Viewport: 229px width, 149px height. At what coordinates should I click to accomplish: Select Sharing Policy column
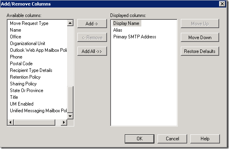click(23, 84)
